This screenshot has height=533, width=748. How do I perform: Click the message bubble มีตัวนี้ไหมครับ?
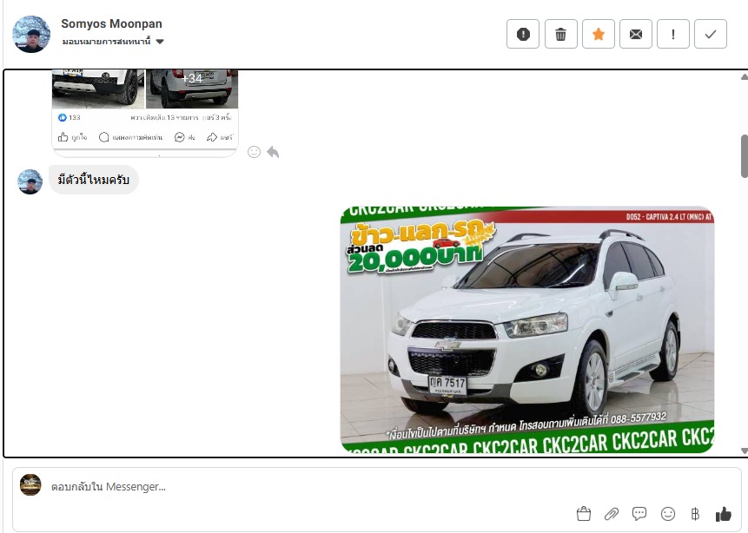(94, 180)
